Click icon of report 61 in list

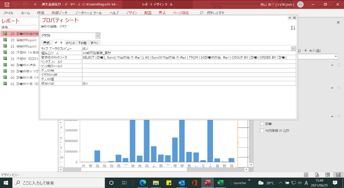tap(5, 83)
